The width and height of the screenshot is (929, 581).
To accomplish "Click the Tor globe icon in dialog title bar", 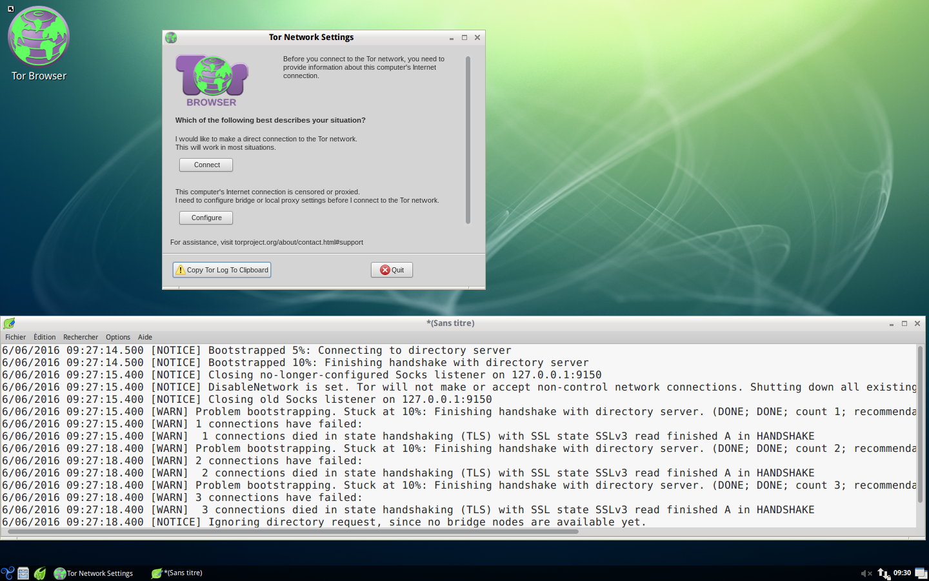I will tap(171, 37).
